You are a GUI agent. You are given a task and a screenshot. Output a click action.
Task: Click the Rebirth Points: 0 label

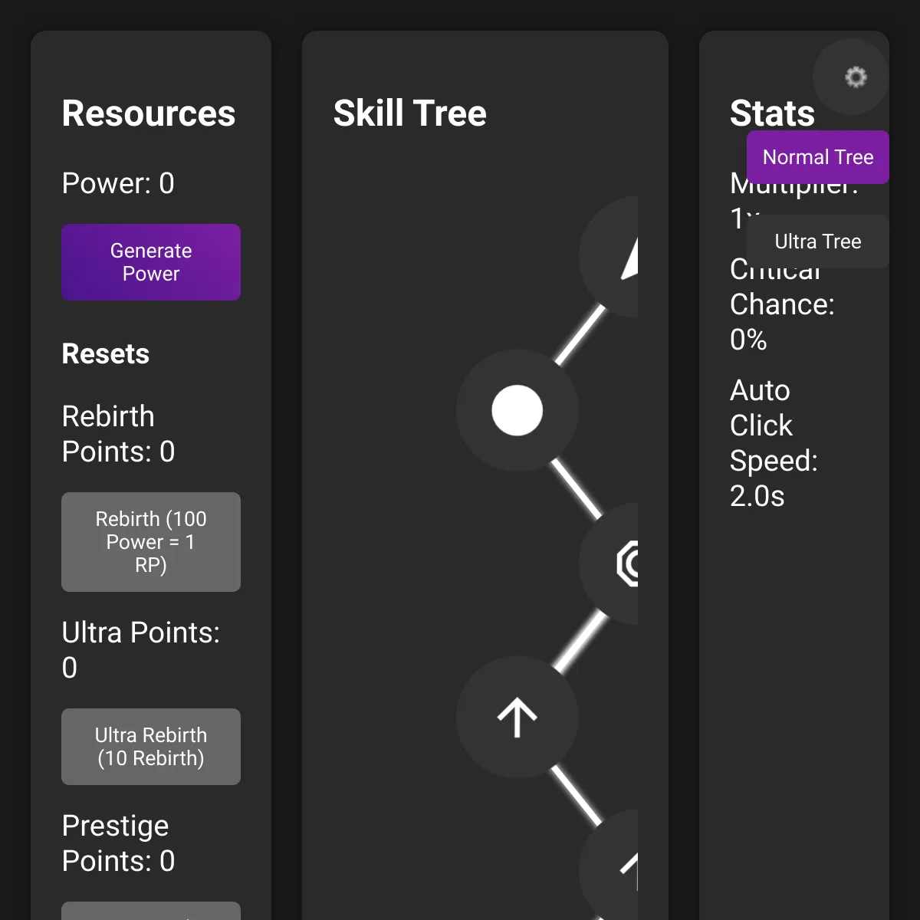(118, 434)
